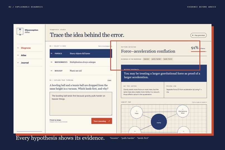The image size is (225, 150).
Task: Click the Map generated status pill
Action: [198, 35]
